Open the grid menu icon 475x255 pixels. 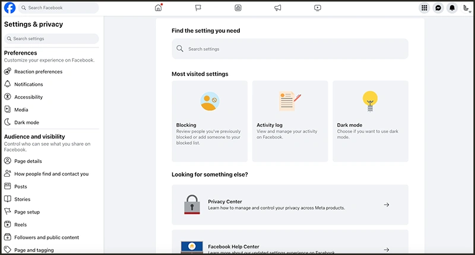tap(424, 8)
